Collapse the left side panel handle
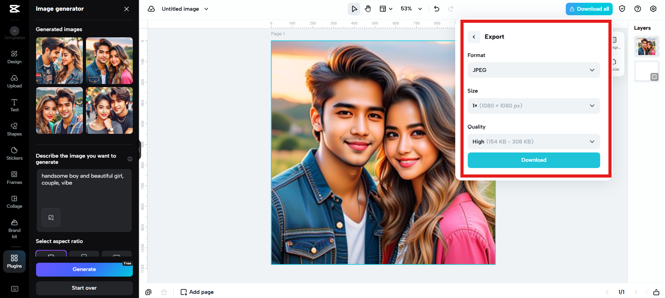This screenshot has height=298, width=665. (140, 149)
